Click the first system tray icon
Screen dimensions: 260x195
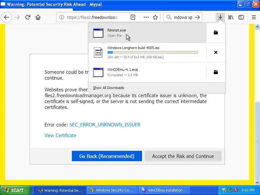click(224, 190)
